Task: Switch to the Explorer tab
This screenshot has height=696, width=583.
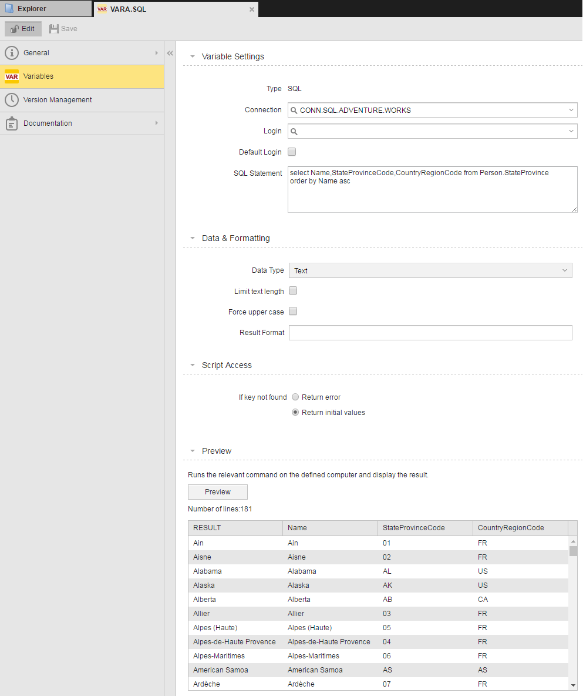Action: tap(46, 9)
